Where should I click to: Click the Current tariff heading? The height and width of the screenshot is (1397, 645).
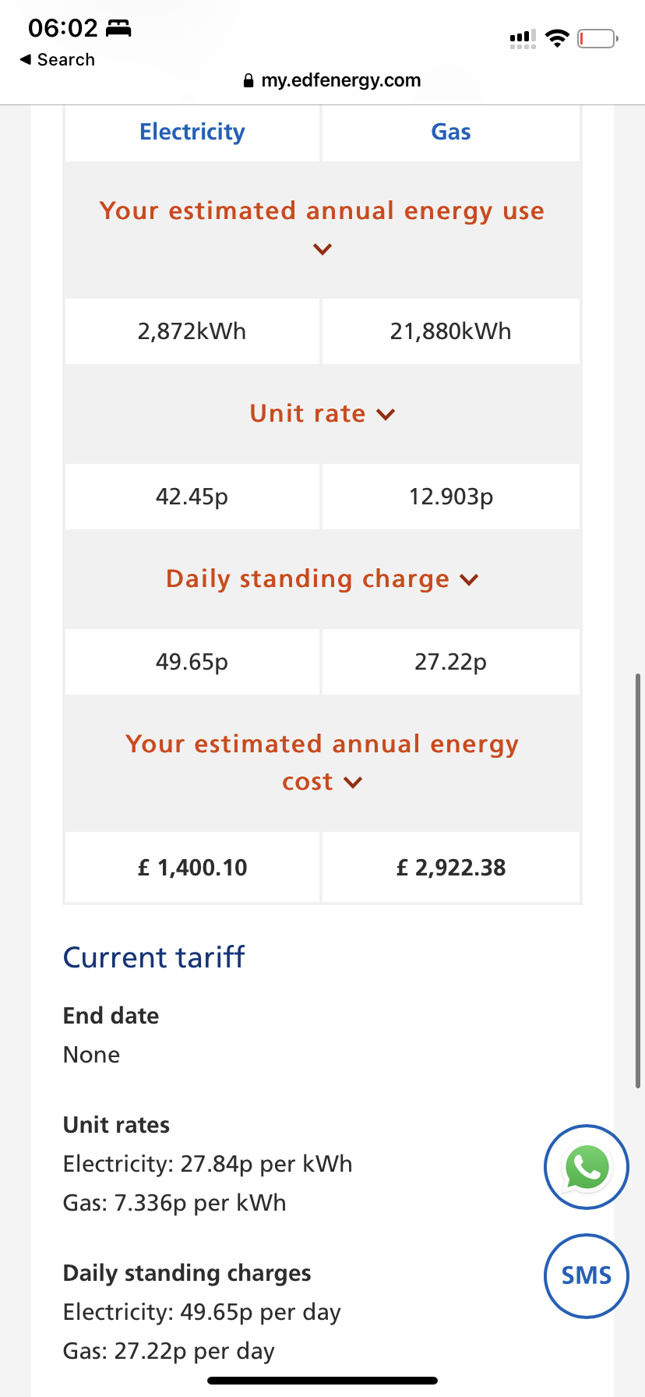point(153,957)
